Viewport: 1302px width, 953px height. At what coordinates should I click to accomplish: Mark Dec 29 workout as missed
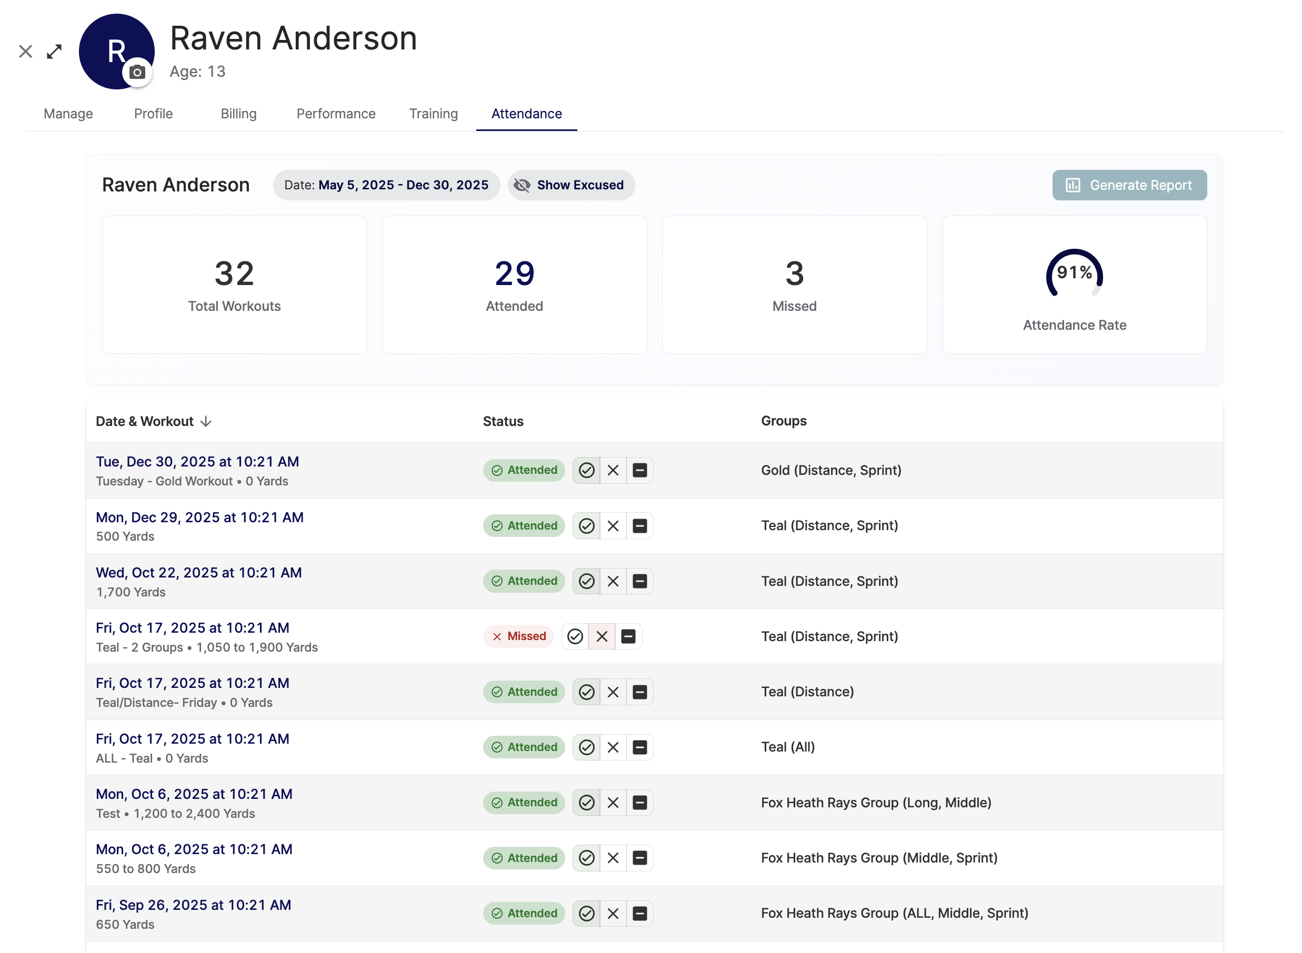coord(613,525)
